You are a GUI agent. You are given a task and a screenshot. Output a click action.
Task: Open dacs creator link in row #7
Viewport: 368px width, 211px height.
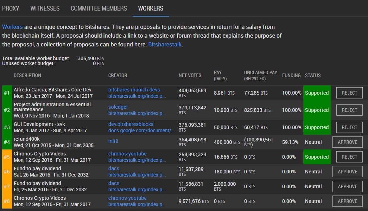click(114, 183)
